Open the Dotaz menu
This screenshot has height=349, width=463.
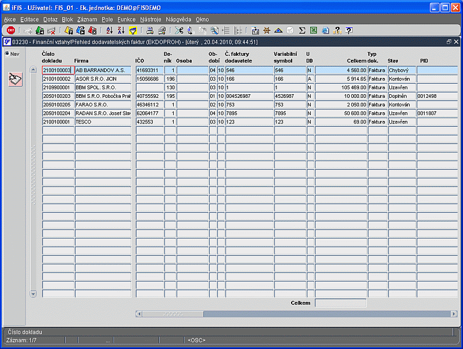51,20
